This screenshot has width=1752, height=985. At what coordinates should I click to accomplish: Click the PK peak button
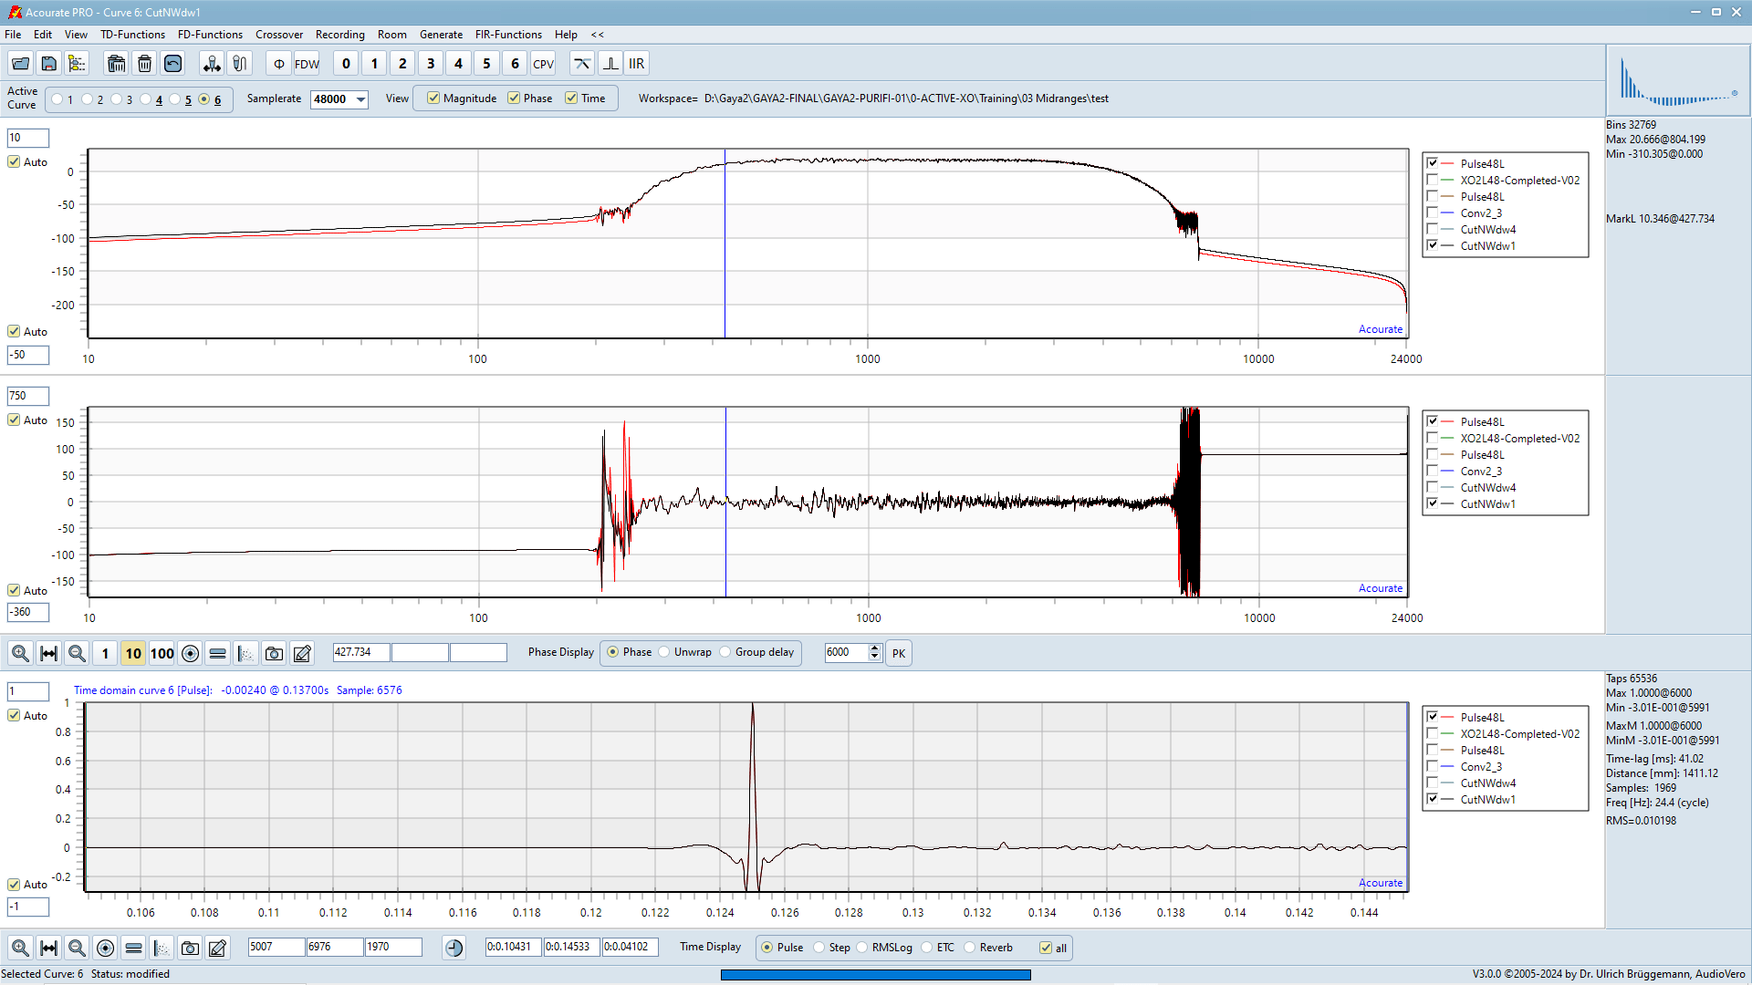point(899,653)
